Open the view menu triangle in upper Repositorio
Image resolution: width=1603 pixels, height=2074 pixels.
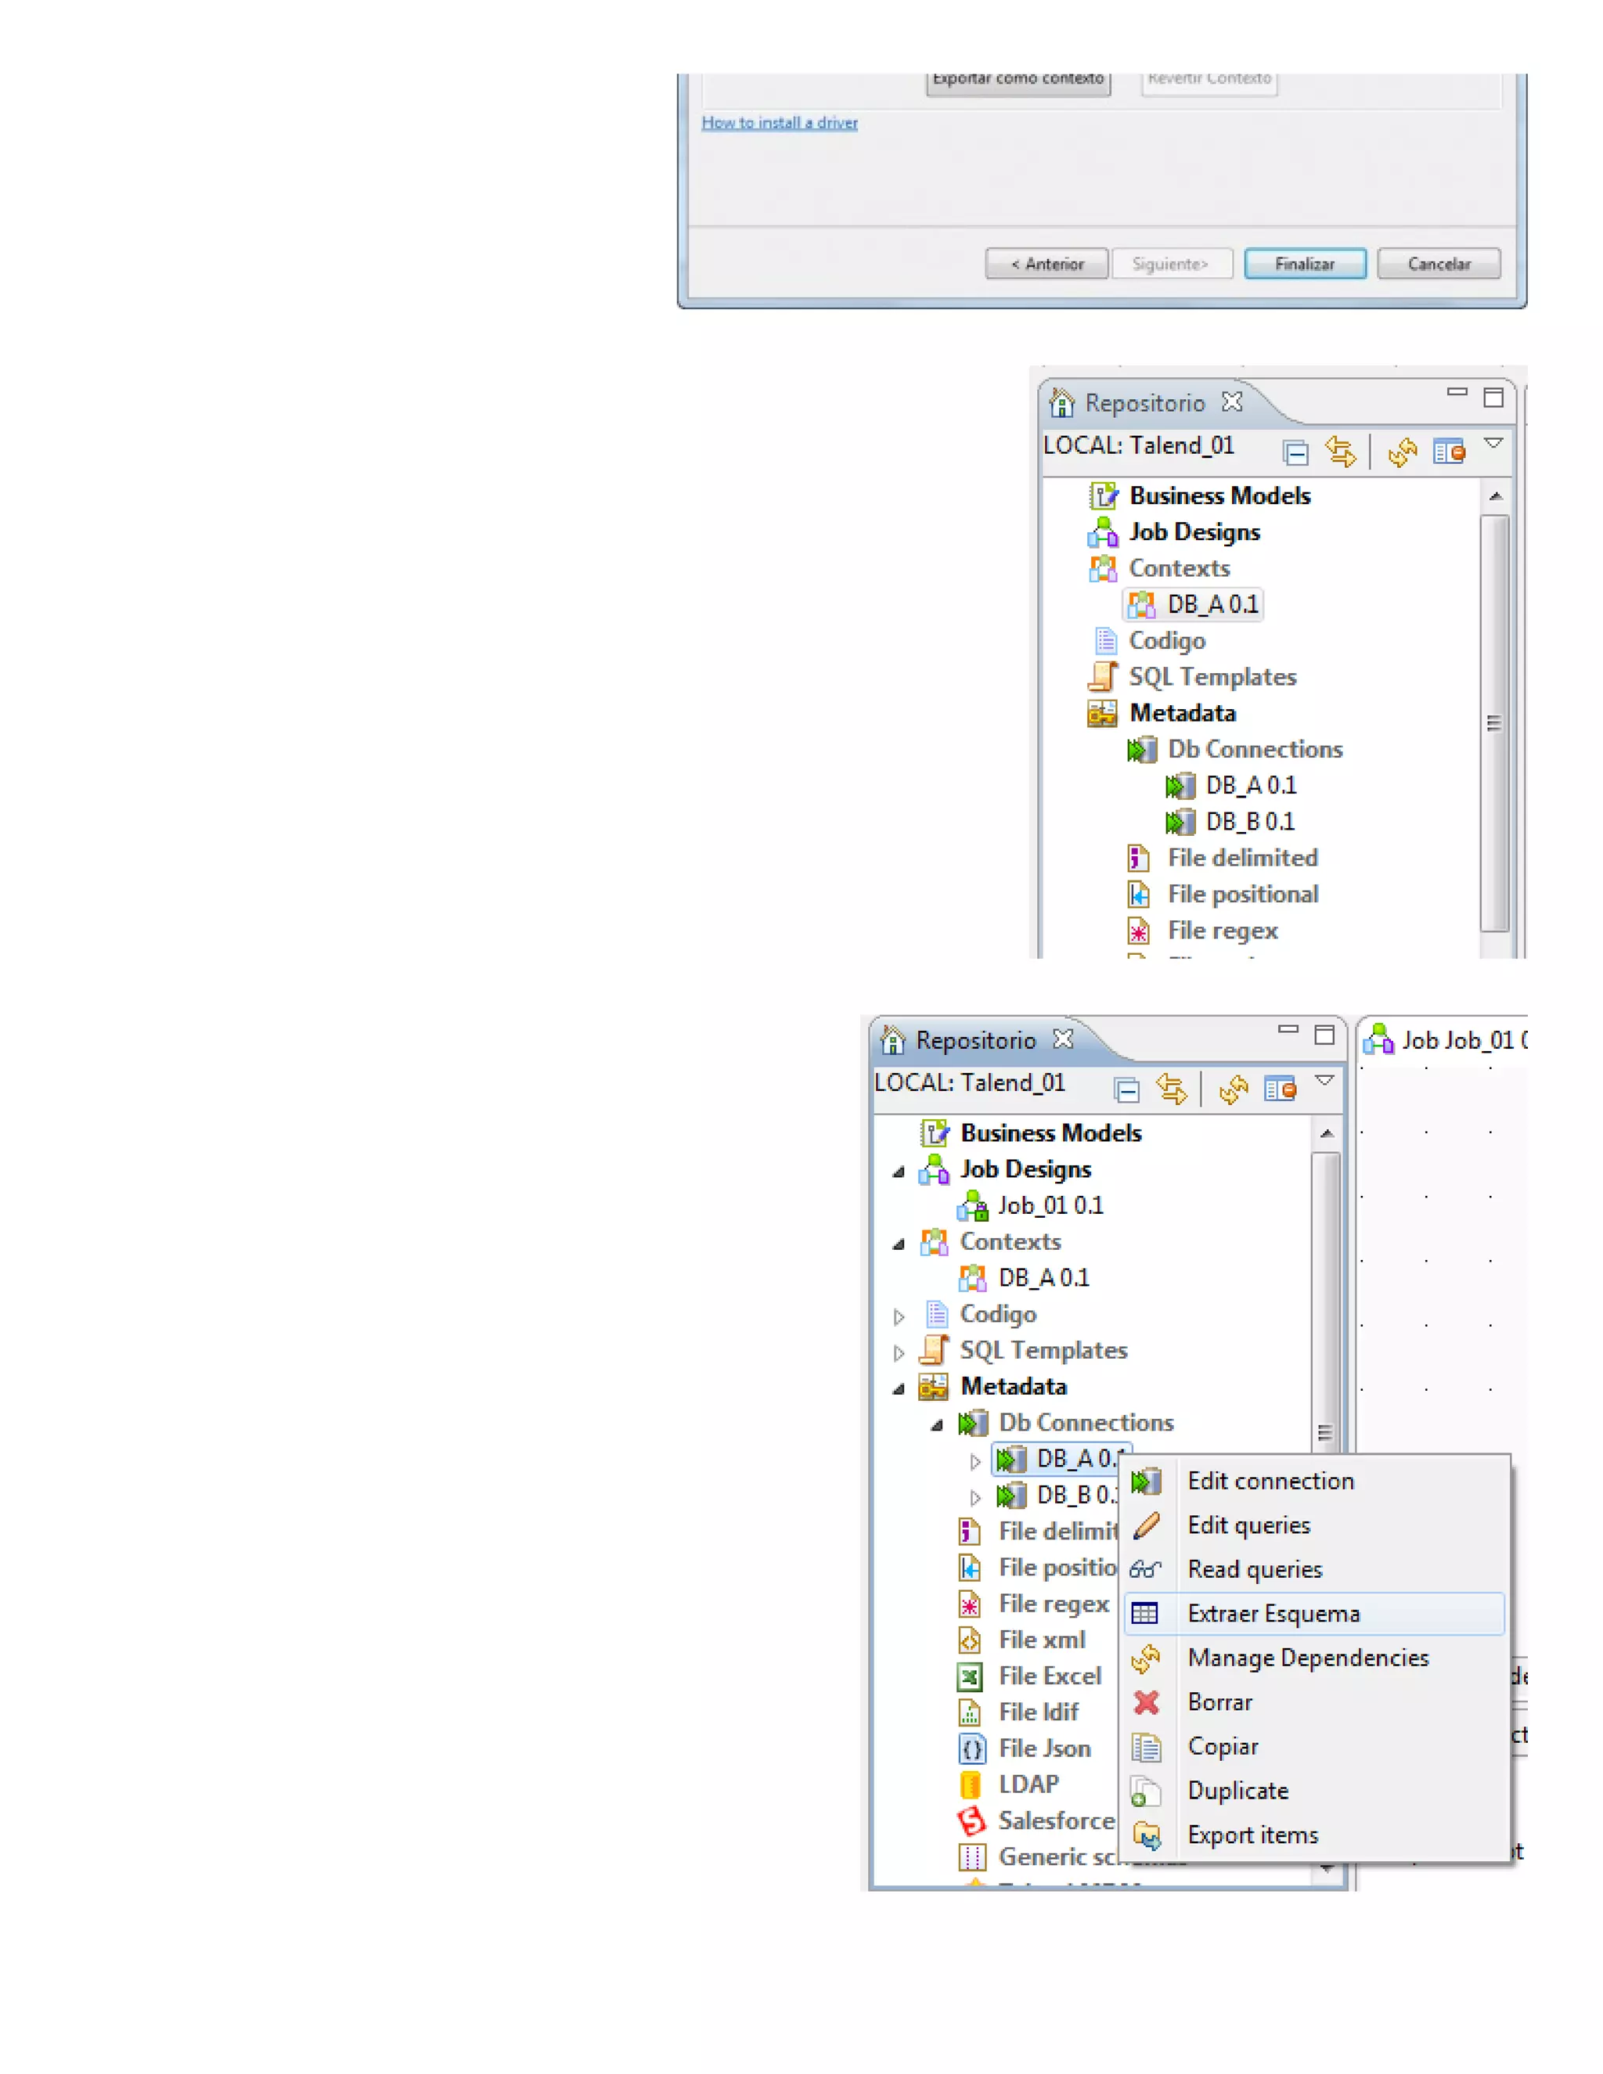[x=1493, y=444]
